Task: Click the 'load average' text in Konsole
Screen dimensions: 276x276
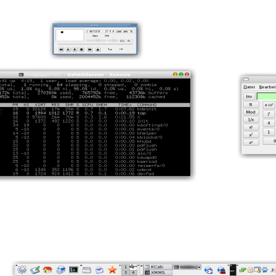Action: click(83, 81)
